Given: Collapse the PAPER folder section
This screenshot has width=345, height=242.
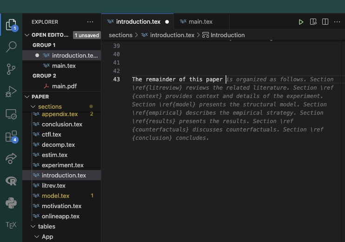Looking at the screenshot, I should [27, 97].
